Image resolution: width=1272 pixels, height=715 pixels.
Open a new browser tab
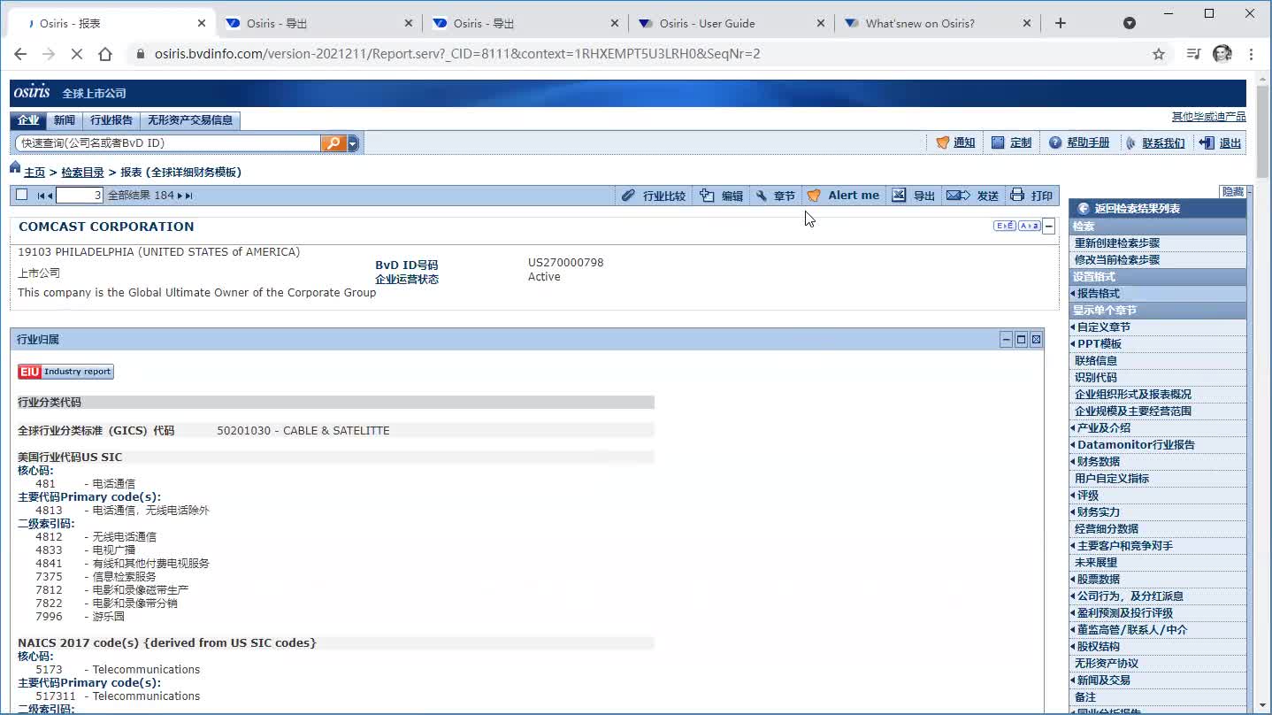pyautogui.click(x=1061, y=23)
